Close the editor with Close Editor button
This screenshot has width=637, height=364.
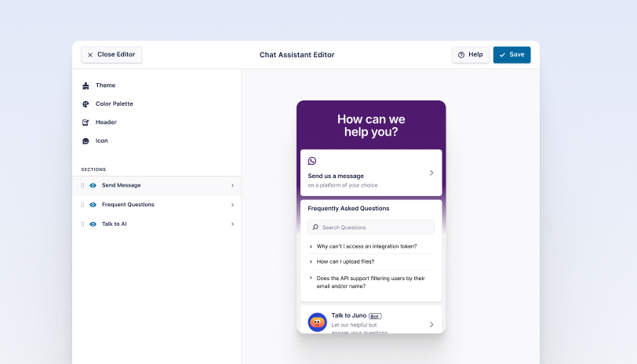coord(111,55)
